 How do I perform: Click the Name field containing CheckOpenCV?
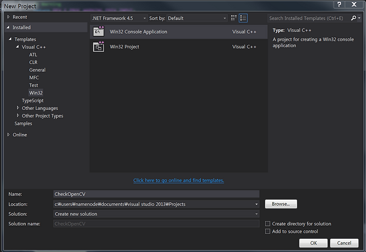157,194
